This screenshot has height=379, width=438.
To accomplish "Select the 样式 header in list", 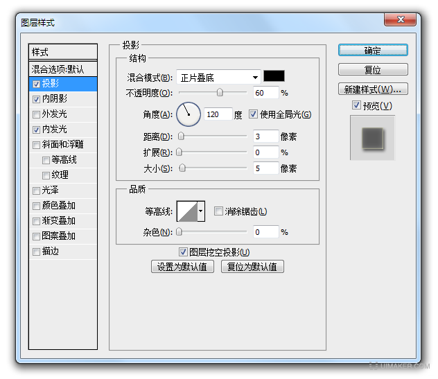I will [x=63, y=52].
